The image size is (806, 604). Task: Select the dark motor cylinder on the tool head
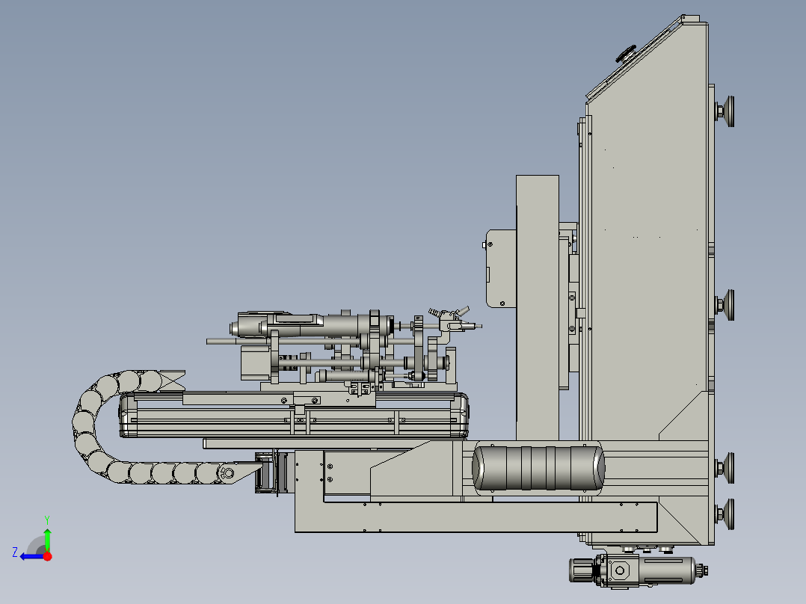pos(313,325)
